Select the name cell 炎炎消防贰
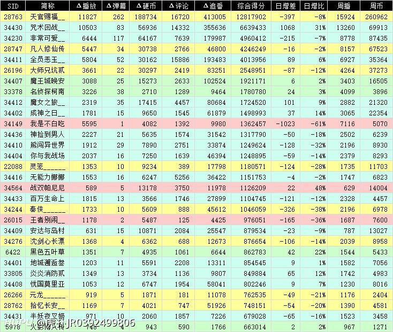Image resolution: width=393 pixels, height=332 pixels. coord(47,273)
